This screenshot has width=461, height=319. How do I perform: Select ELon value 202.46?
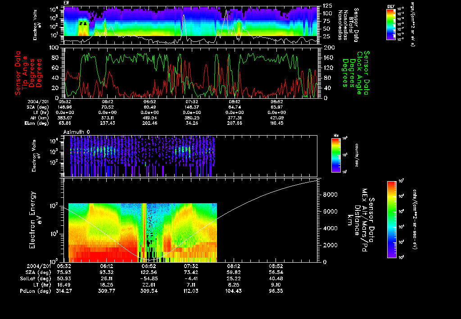(150, 123)
